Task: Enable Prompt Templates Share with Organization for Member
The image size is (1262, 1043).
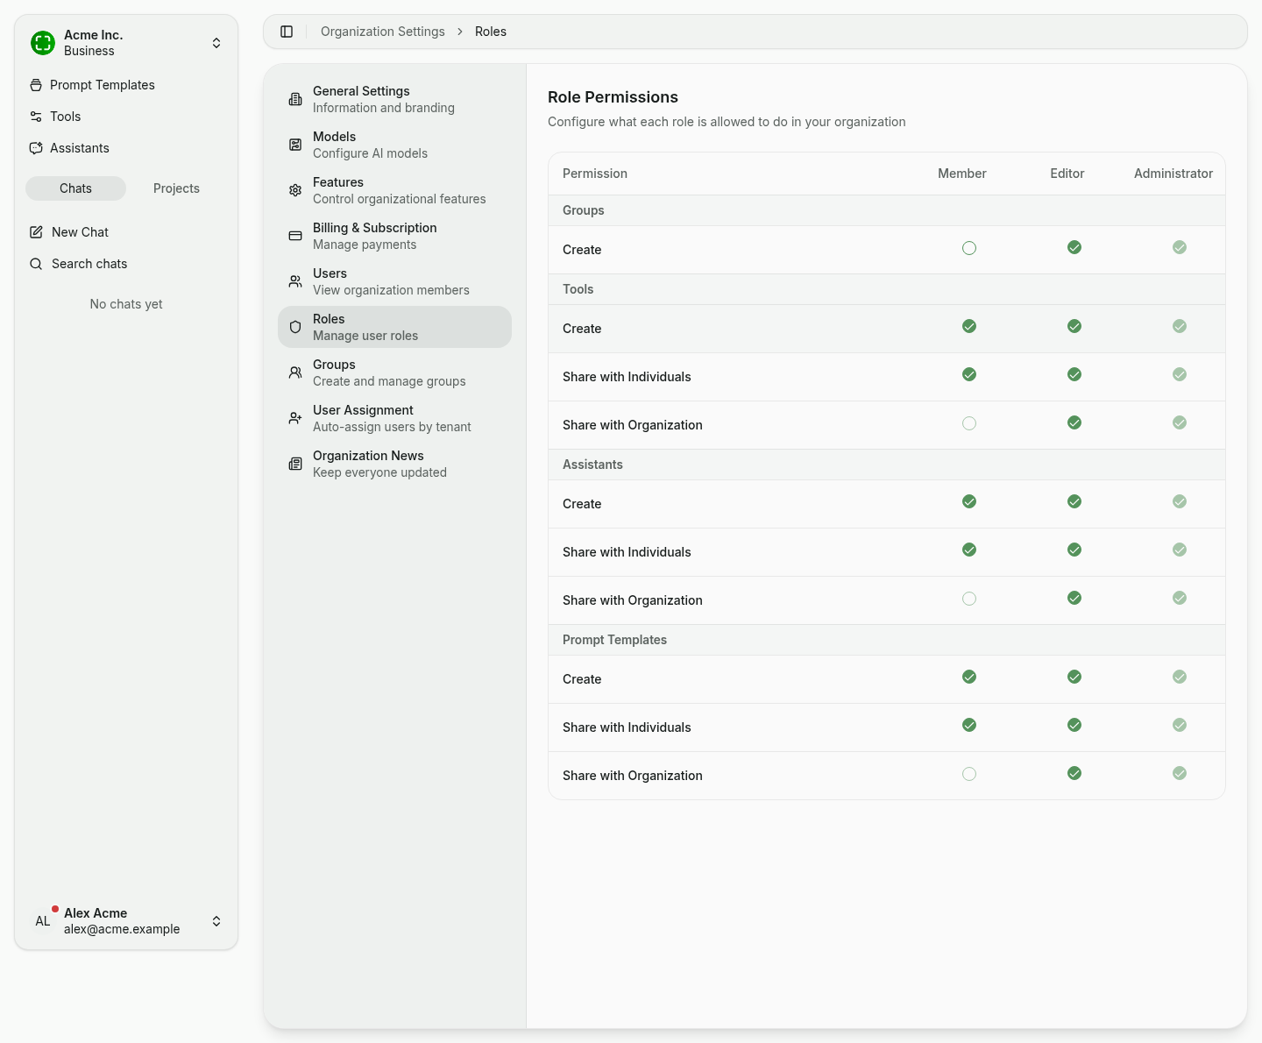Action: coord(969,774)
